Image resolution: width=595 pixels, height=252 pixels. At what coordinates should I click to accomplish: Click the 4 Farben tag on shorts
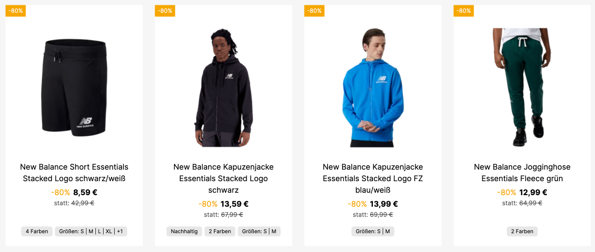pos(37,231)
